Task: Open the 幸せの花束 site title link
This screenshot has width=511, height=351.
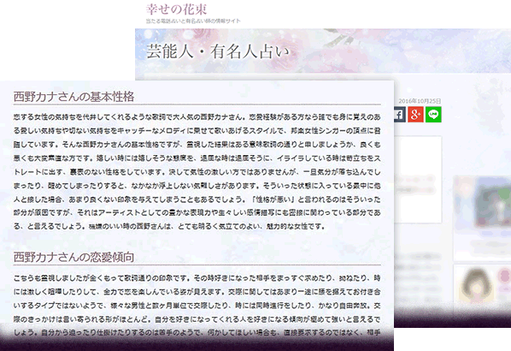Action: [176, 9]
